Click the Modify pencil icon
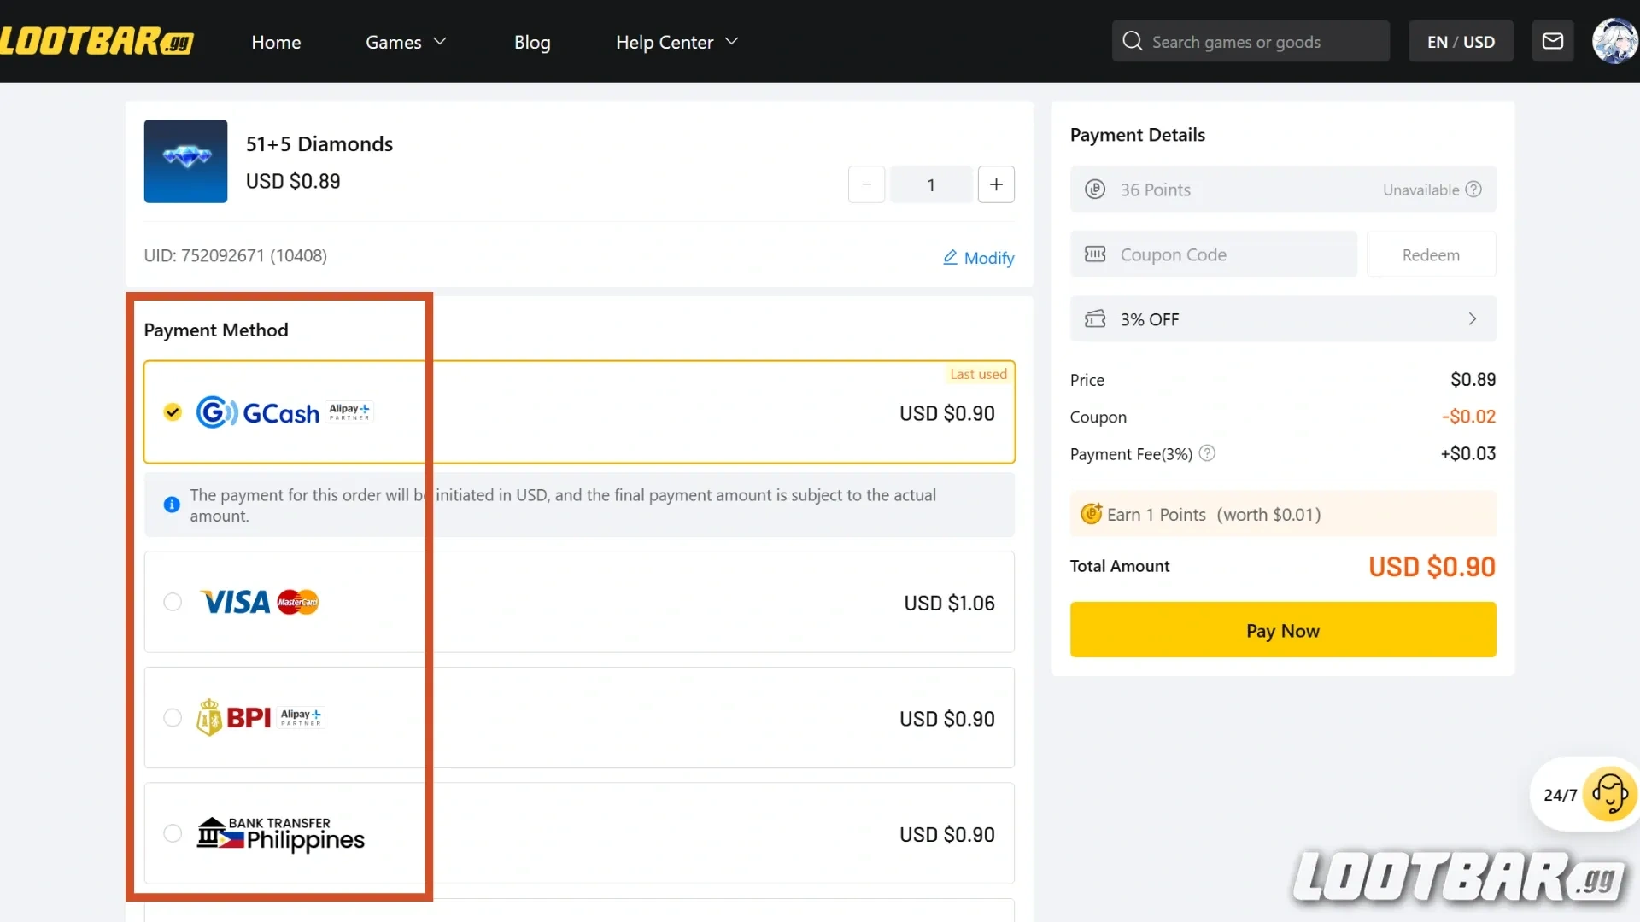Screen dimensions: 1640x922 pyautogui.click(x=950, y=257)
